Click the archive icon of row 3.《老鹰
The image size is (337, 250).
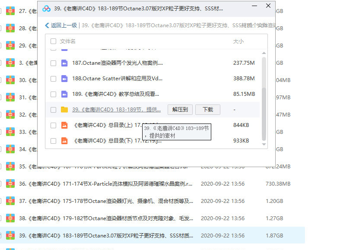click(x=10, y=63)
